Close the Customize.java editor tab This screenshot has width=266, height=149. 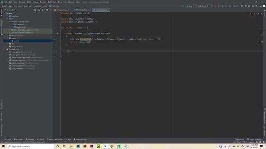point(109,10)
